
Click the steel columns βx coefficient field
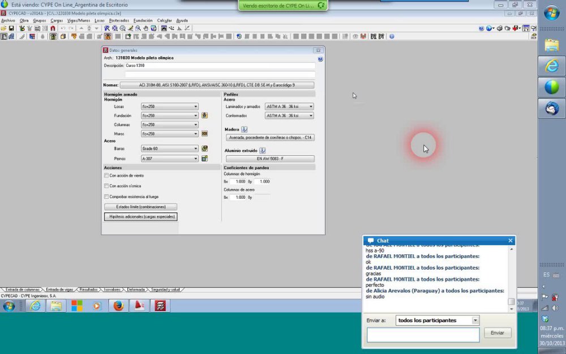point(238,198)
